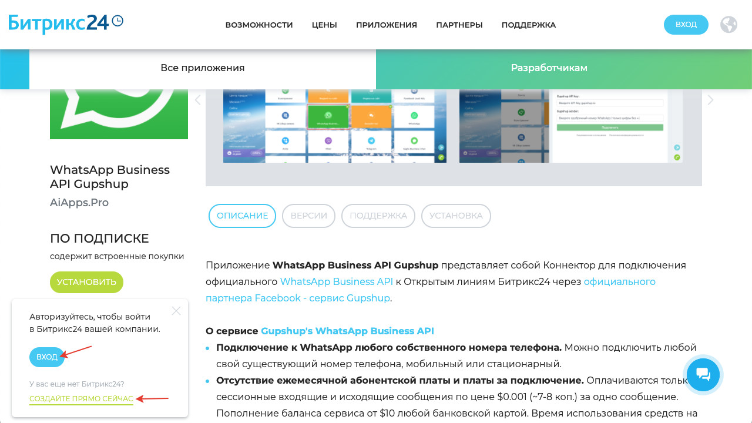Open the ПОДДЕРЖКА menu item in header
752x423 pixels.
[x=529, y=25]
